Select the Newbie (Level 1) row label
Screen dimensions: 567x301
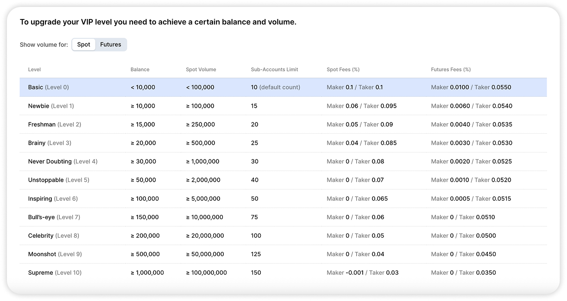click(x=51, y=106)
